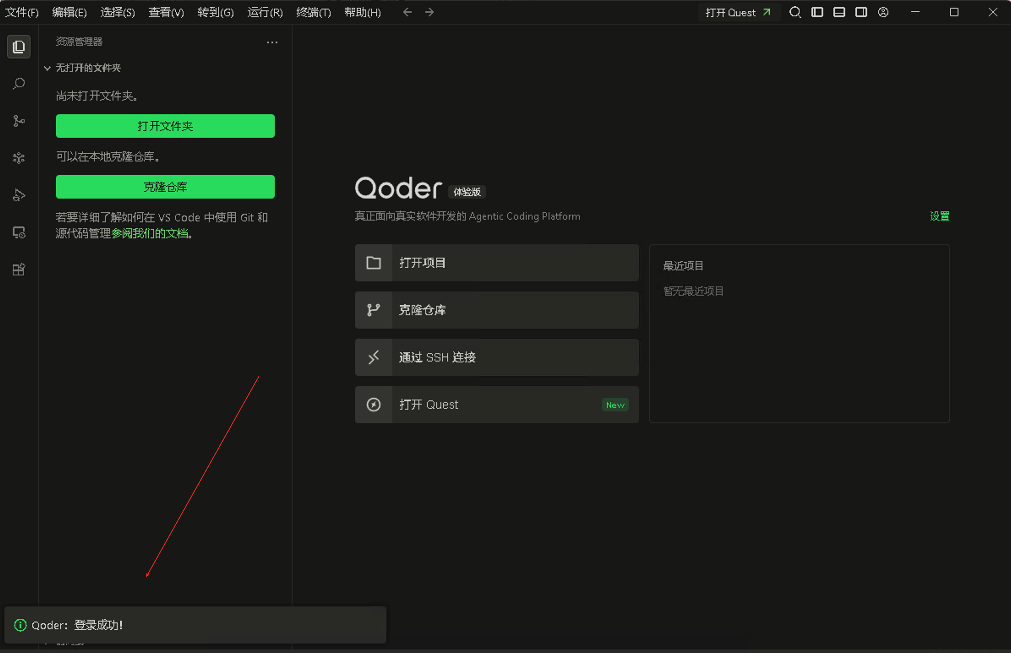The image size is (1011, 653).
Task: Open the Run and Debug view
Action: click(19, 195)
